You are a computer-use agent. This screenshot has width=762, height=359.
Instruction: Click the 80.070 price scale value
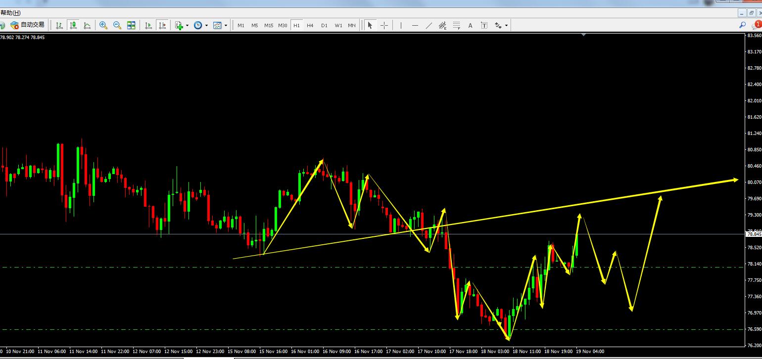point(755,182)
